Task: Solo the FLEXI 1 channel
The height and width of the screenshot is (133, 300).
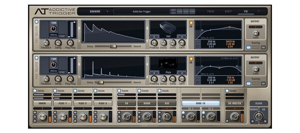Action: tap(55, 116)
